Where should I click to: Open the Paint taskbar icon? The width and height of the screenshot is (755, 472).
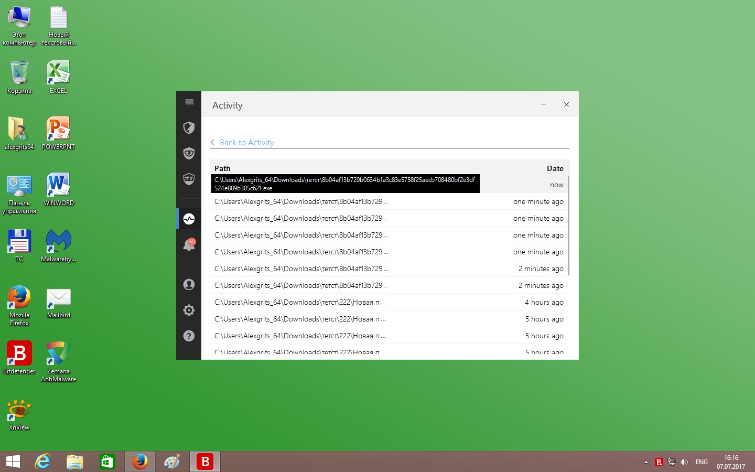pos(172,462)
